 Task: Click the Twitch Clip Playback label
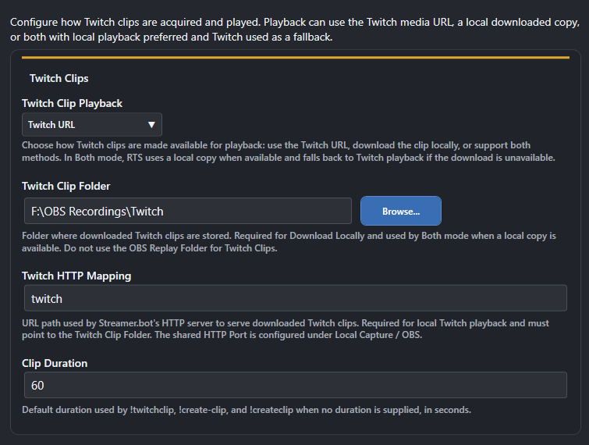pos(72,103)
